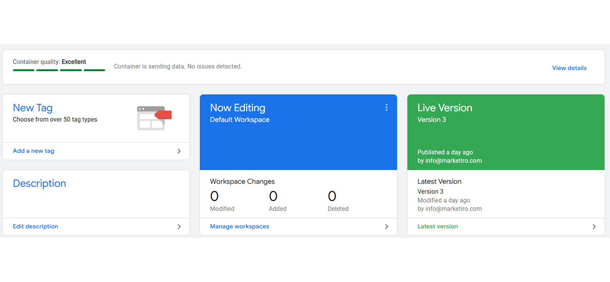The width and height of the screenshot is (610, 282).
Task: Click the arrow beside Latest version
Action: click(594, 227)
